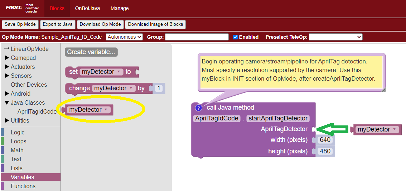Open the myDetector dropdown in the set block
Image resolution: width=406 pixels, height=191 pixels.
pyautogui.click(x=119, y=72)
